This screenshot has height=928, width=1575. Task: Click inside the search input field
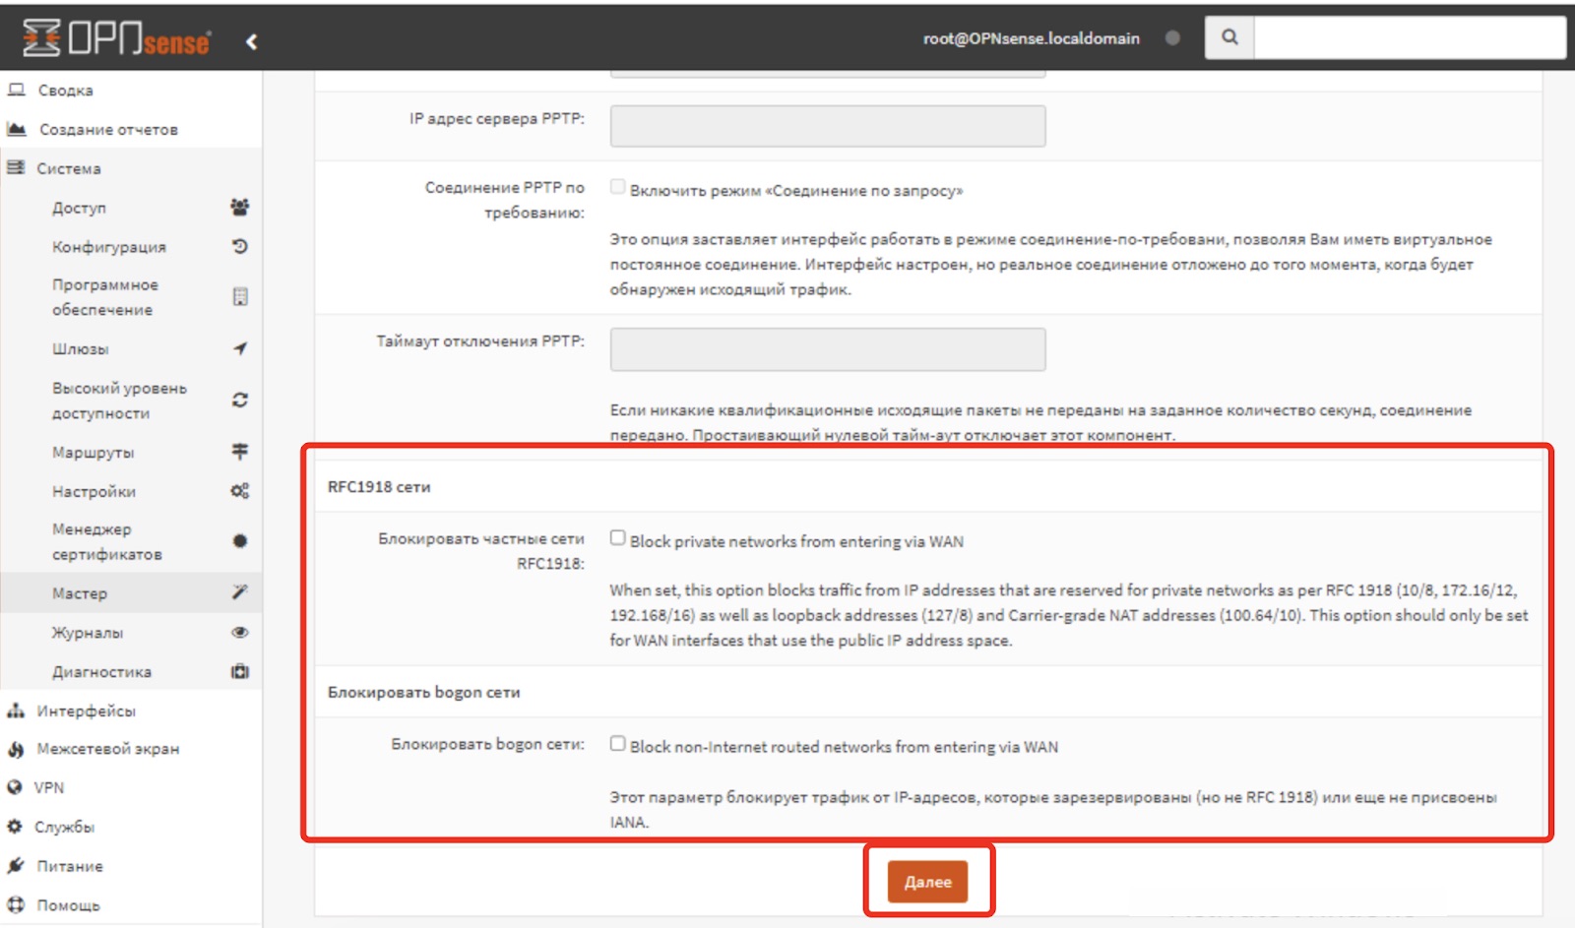click(1408, 36)
